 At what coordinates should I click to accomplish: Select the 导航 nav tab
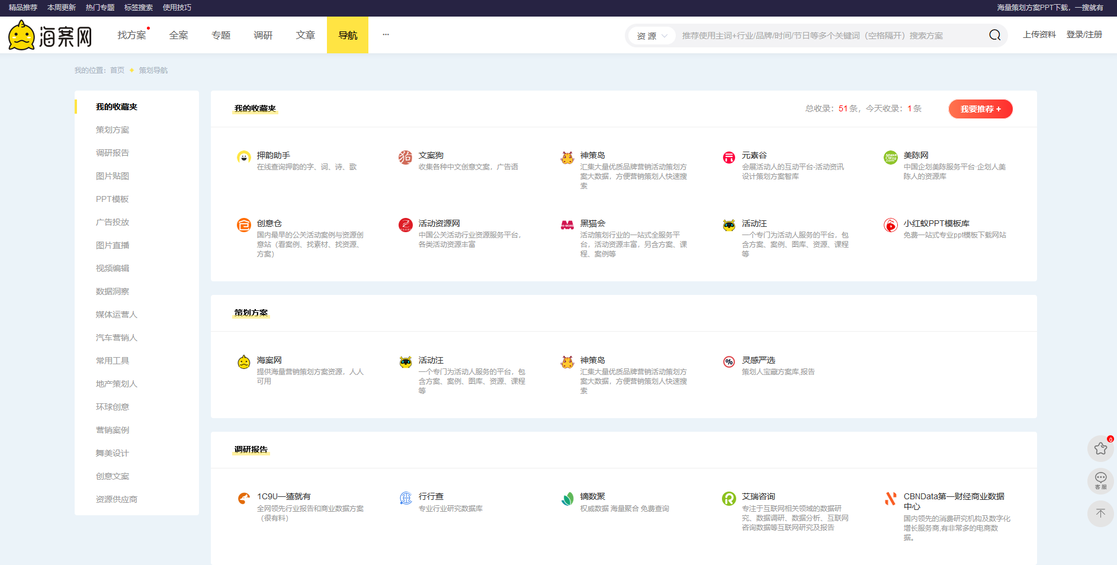click(348, 35)
